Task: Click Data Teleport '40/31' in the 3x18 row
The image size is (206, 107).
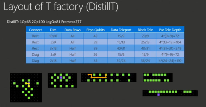Action: [121, 48]
